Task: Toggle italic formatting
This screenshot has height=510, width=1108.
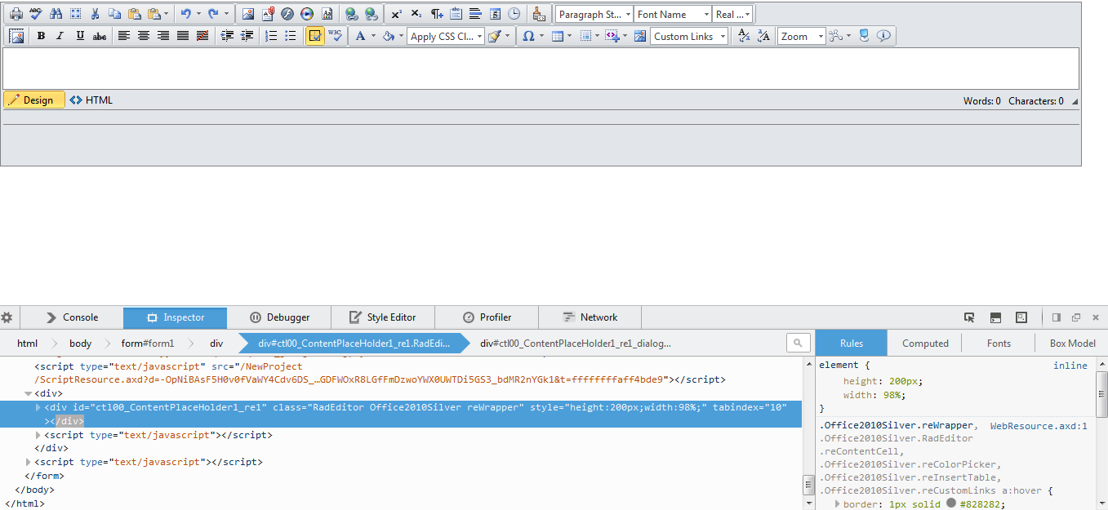Action: pyautogui.click(x=60, y=36)
